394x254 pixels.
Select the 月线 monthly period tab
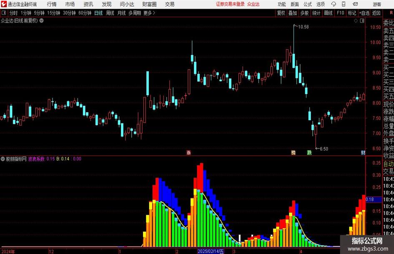coord(122,13)
